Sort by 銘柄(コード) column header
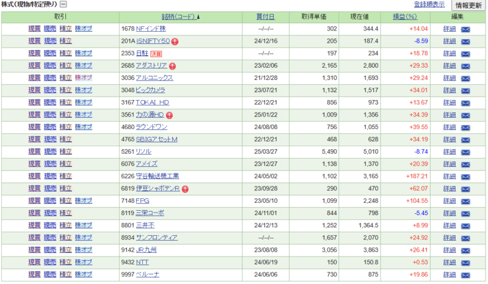This screenshot has width=488, height=284. tap(181, 17)
